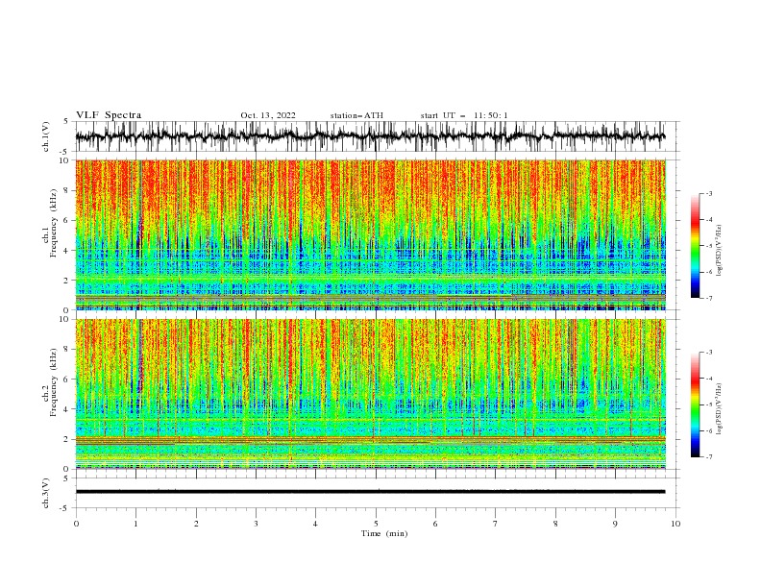Click the 'start UT = 11:50:1' text
This screenshot has height=588, width=761.
464,115
